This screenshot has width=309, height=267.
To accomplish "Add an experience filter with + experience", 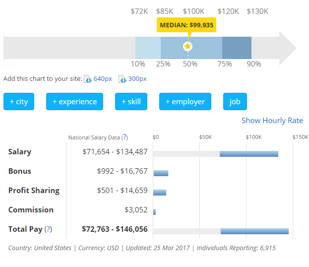I will tap(74, 102).
